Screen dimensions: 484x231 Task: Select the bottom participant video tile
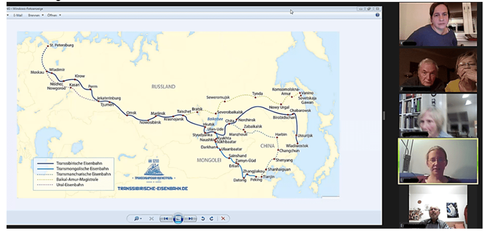point(438,206)
